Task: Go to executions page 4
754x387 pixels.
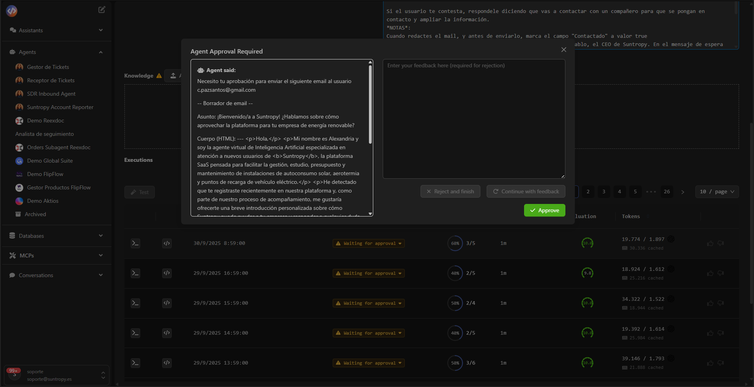Action: pos(619,192)
